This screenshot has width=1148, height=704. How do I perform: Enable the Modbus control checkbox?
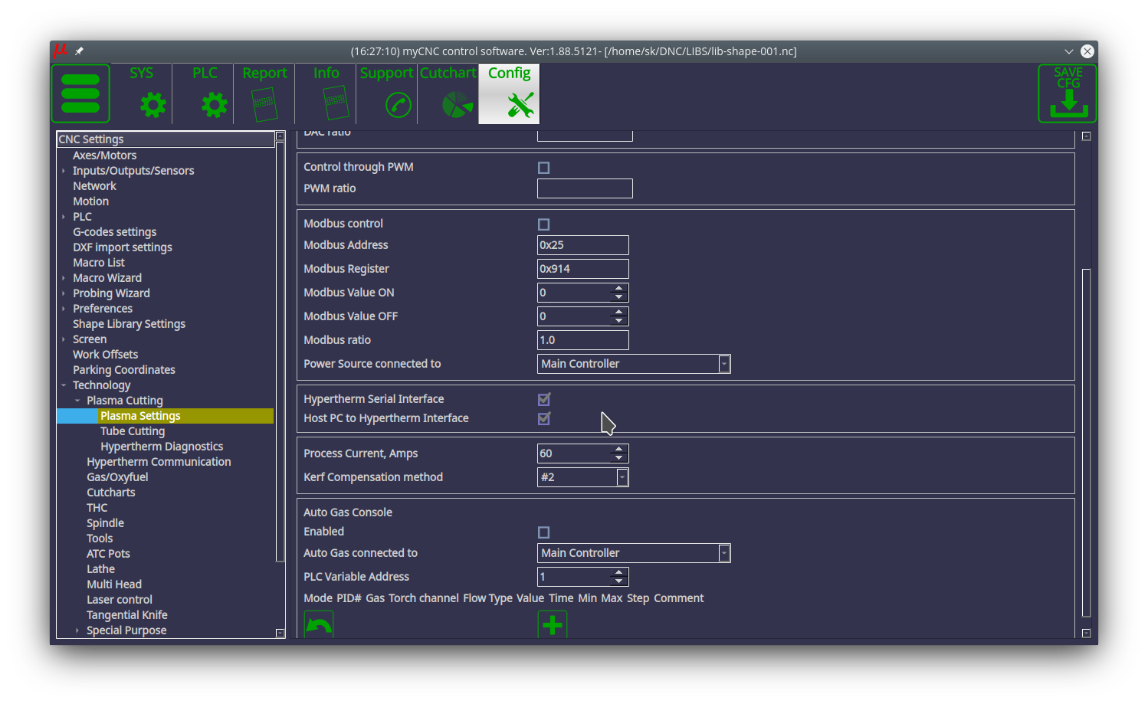(x=544, y=224)
